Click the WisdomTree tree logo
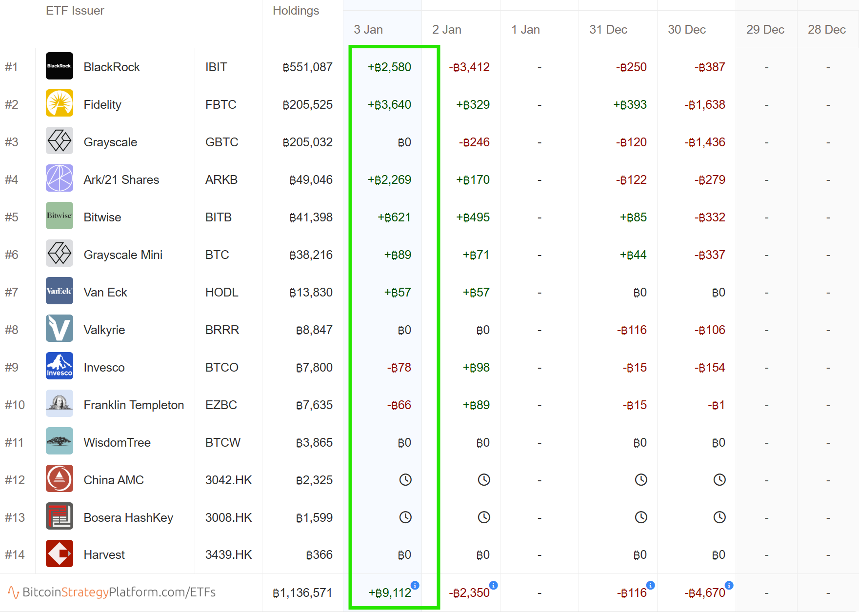The image size is (859, 612). click(x=60, y=441)
